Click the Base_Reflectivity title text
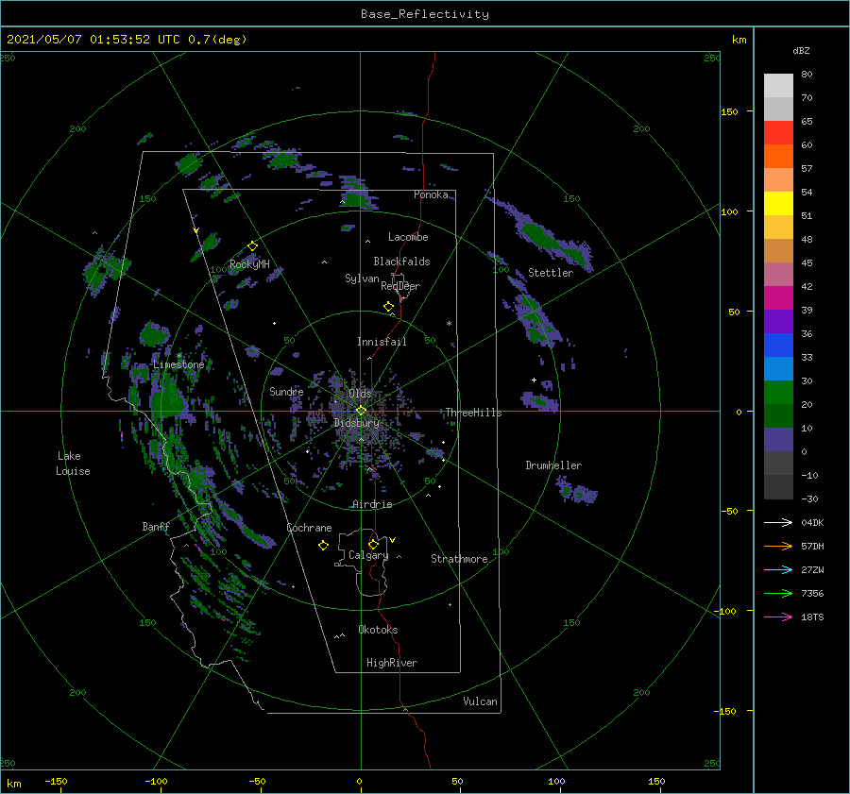 (425, 14)
